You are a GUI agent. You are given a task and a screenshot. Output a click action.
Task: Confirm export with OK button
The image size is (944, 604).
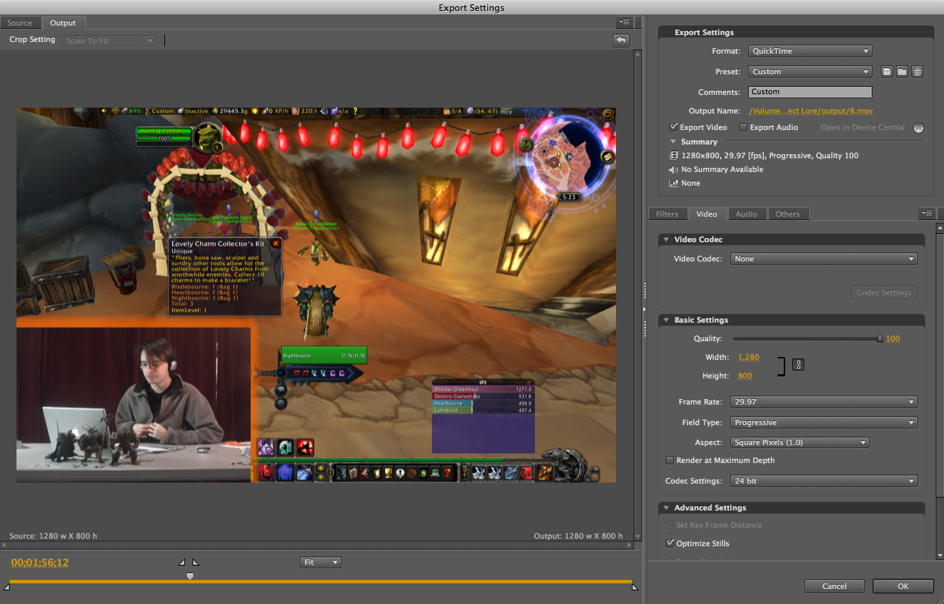(903, 586)
